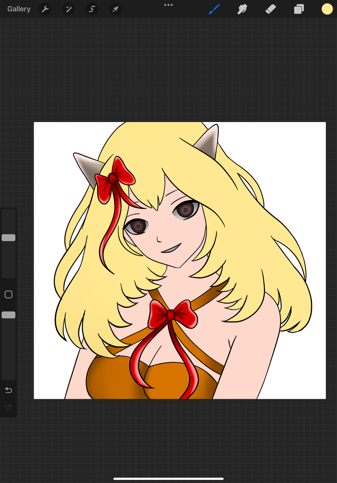Undo the last action
This screenshot has width=337, height=483.
point(8,390)
